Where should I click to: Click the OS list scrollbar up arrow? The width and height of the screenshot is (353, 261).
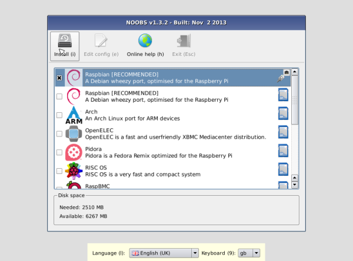tap(295, 72)
